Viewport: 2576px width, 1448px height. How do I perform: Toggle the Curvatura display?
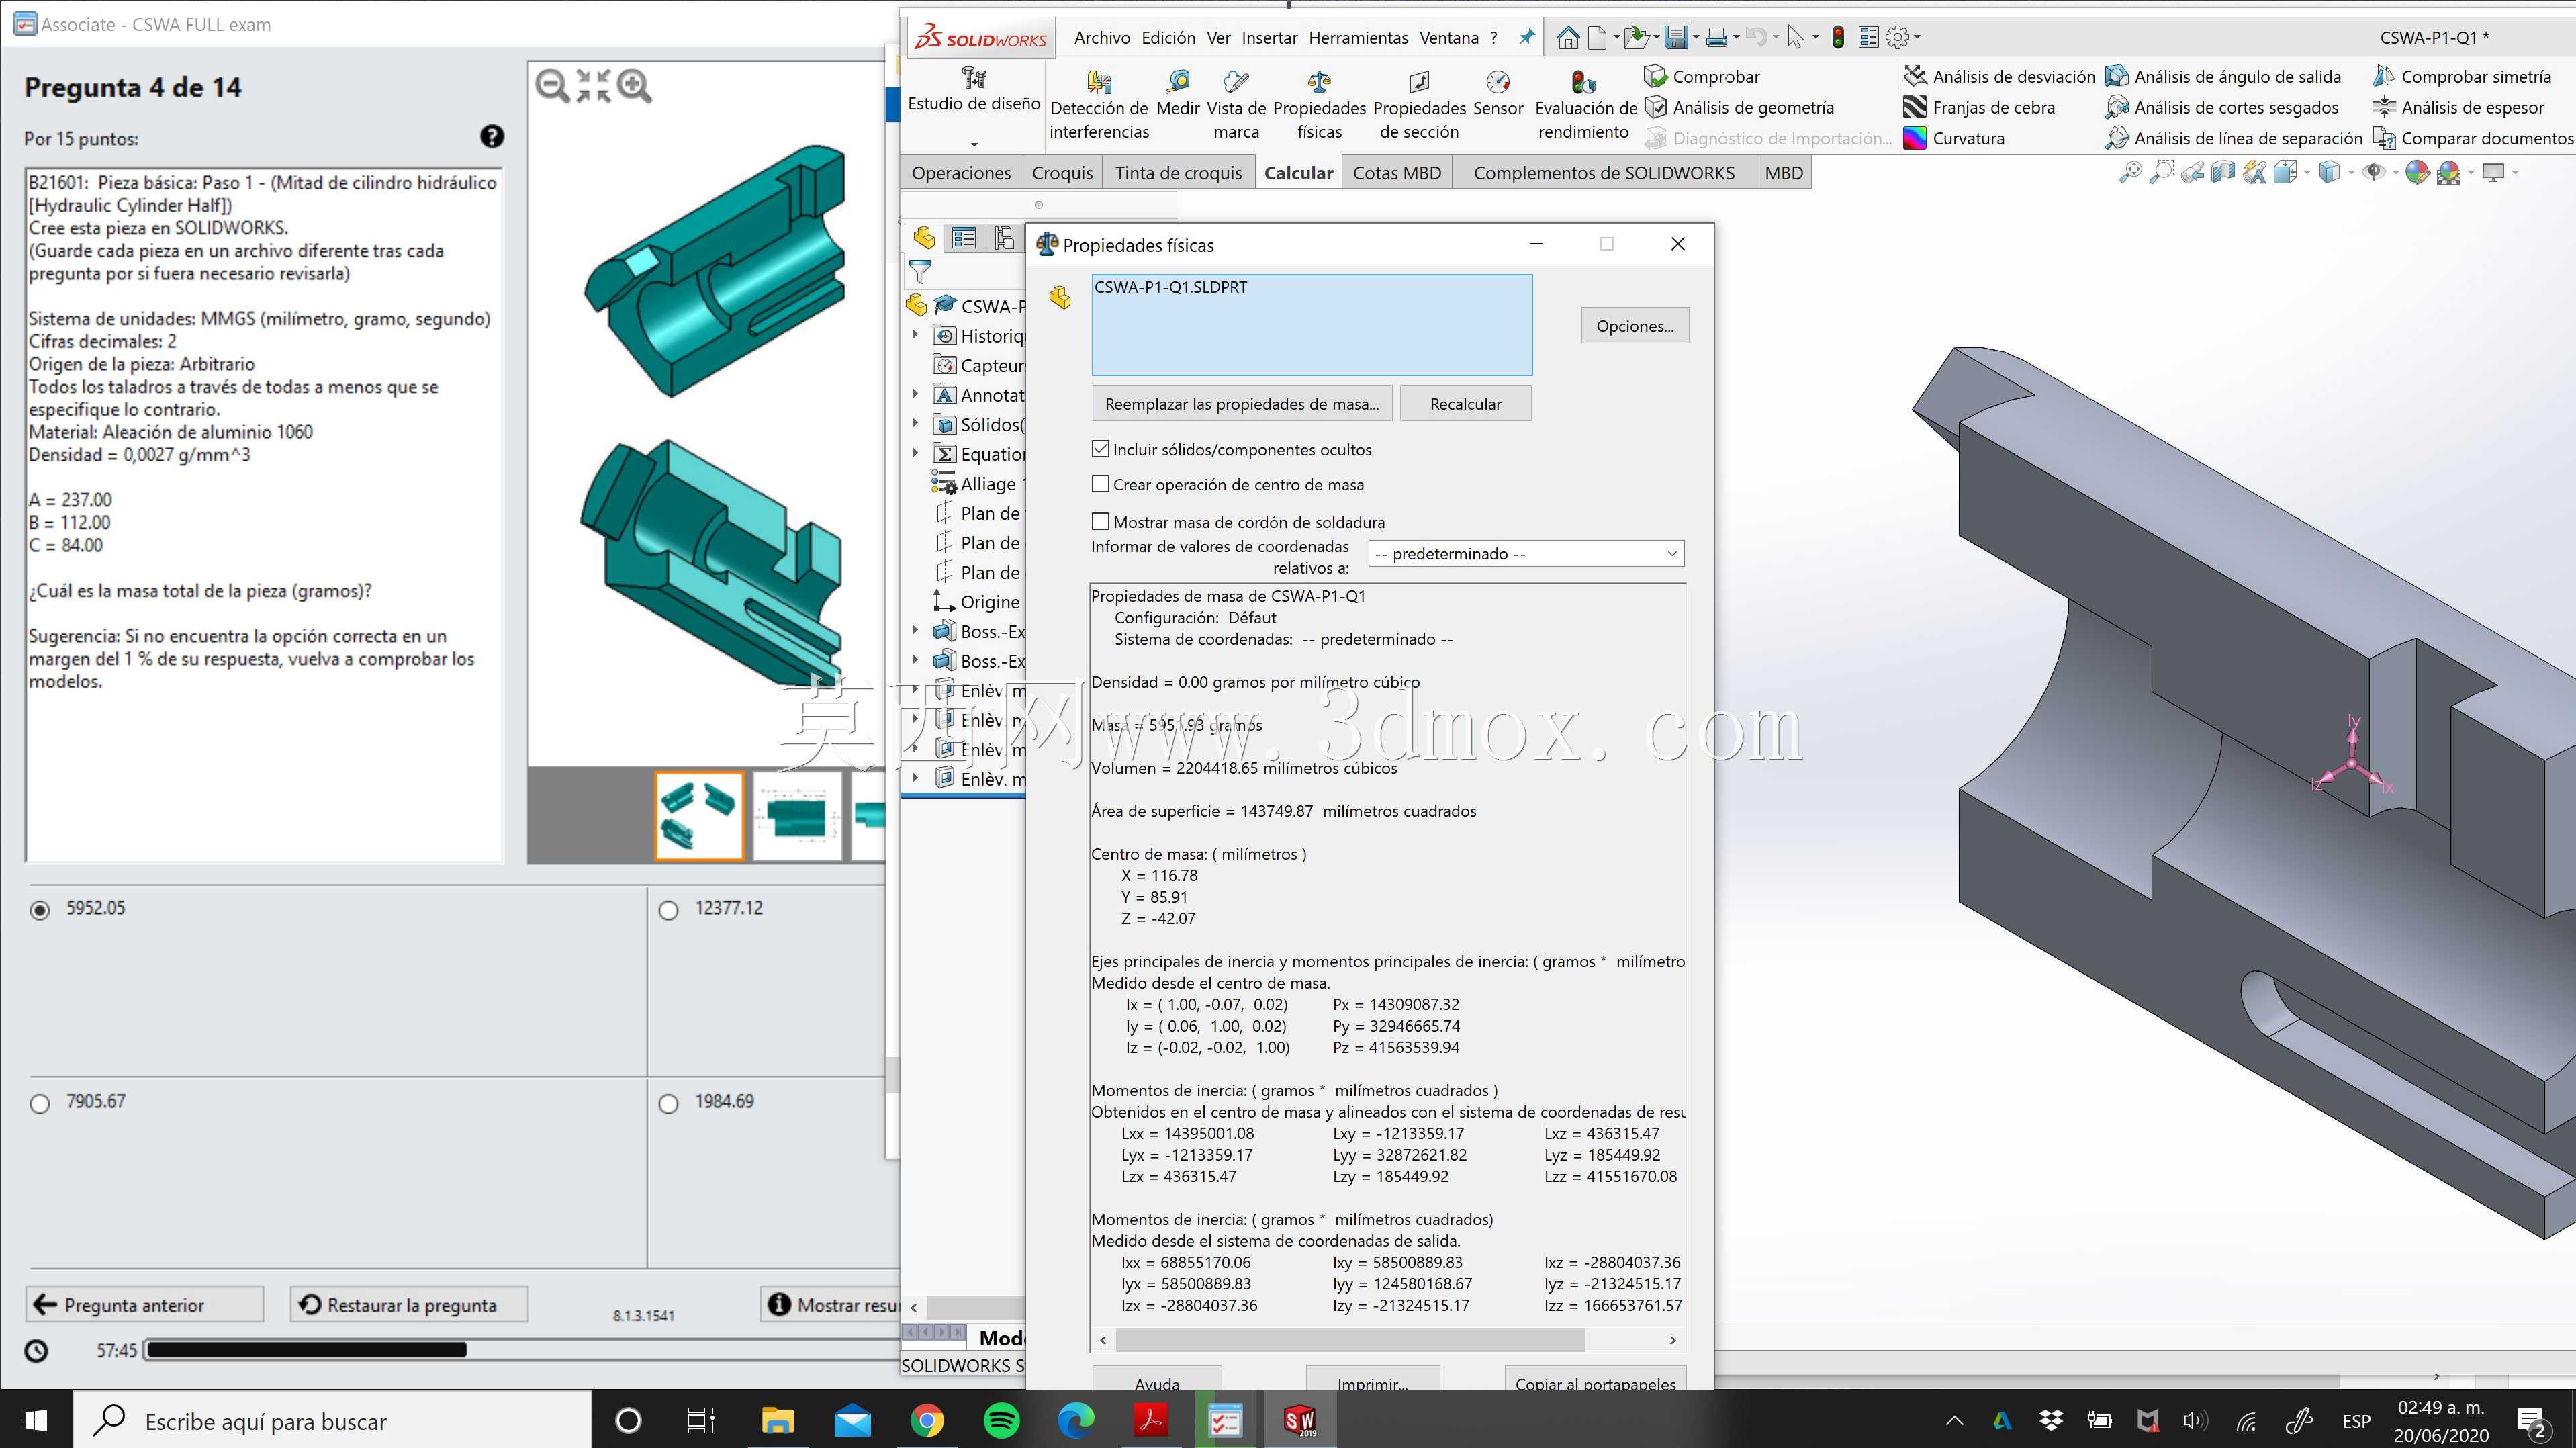(x=1954, y=138)
